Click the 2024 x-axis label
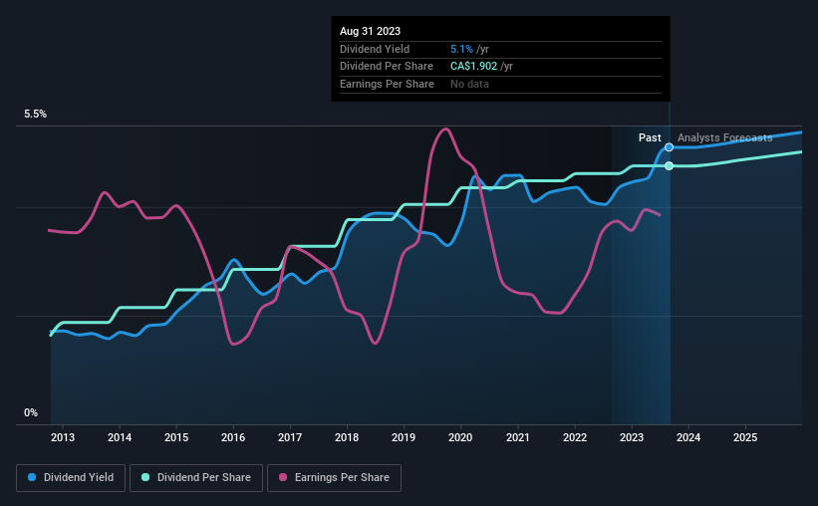Image resolution: width=818 pixels, height=506 pixels. point(688,437)
